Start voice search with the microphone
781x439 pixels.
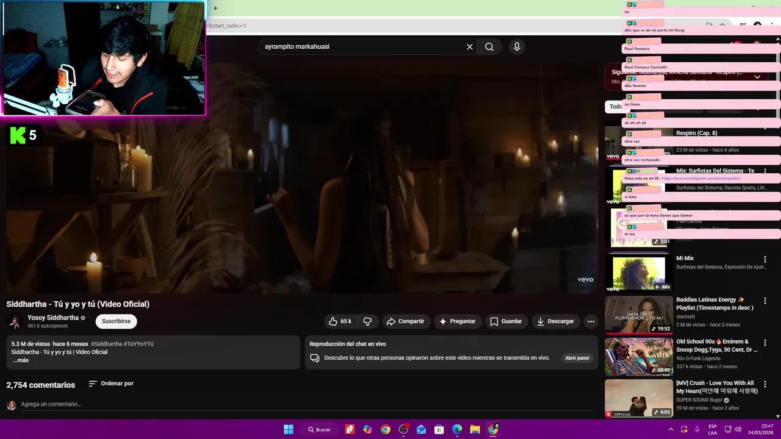pos(517,47)
